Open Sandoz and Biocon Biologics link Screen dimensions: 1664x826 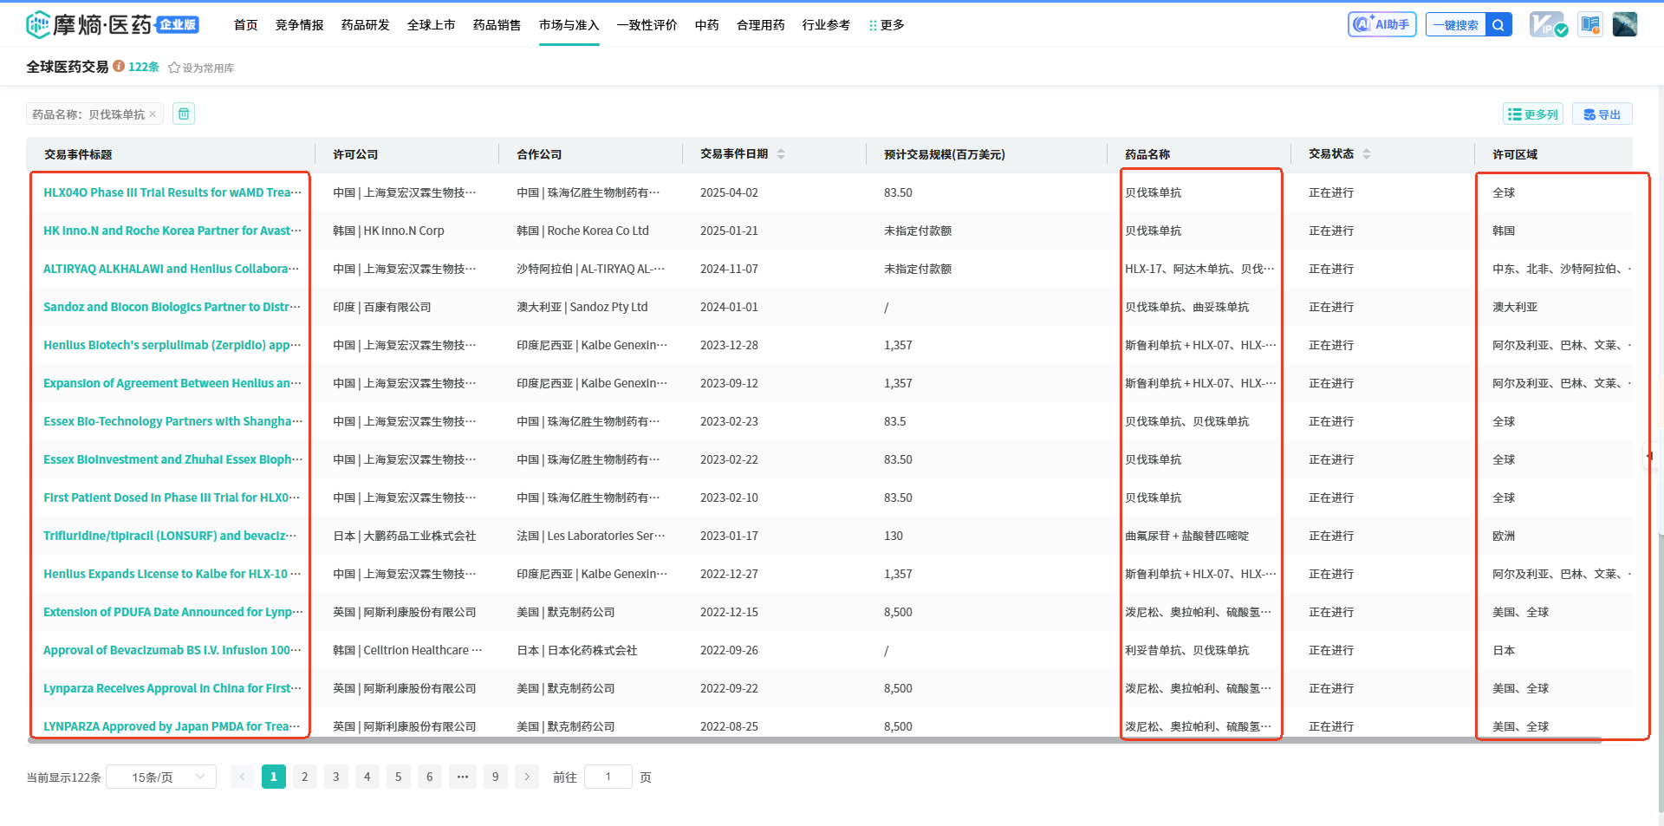point(172,307)
